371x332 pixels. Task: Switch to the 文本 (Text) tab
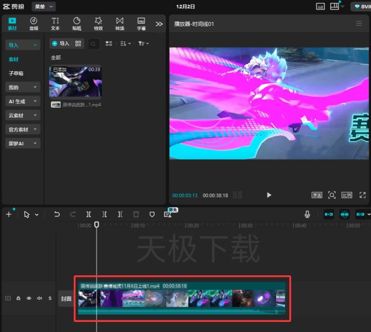(55, 23)
